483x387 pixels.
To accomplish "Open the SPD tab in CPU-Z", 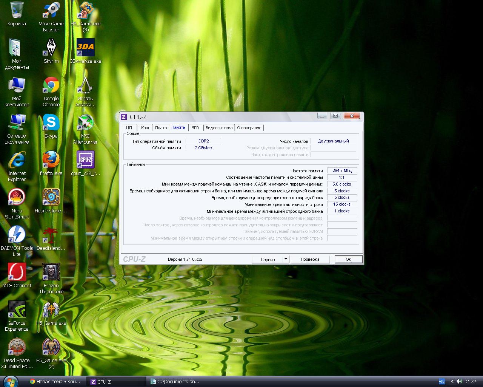I will click(195, 128).
